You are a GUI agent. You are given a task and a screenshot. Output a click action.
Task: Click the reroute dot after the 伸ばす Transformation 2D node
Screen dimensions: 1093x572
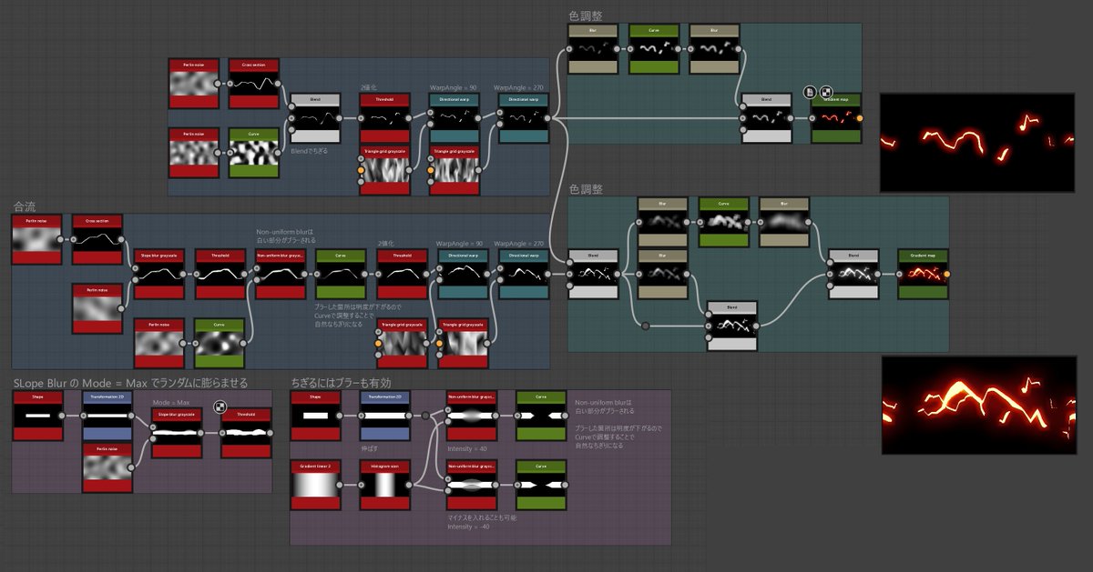click(x=425, y=416)
